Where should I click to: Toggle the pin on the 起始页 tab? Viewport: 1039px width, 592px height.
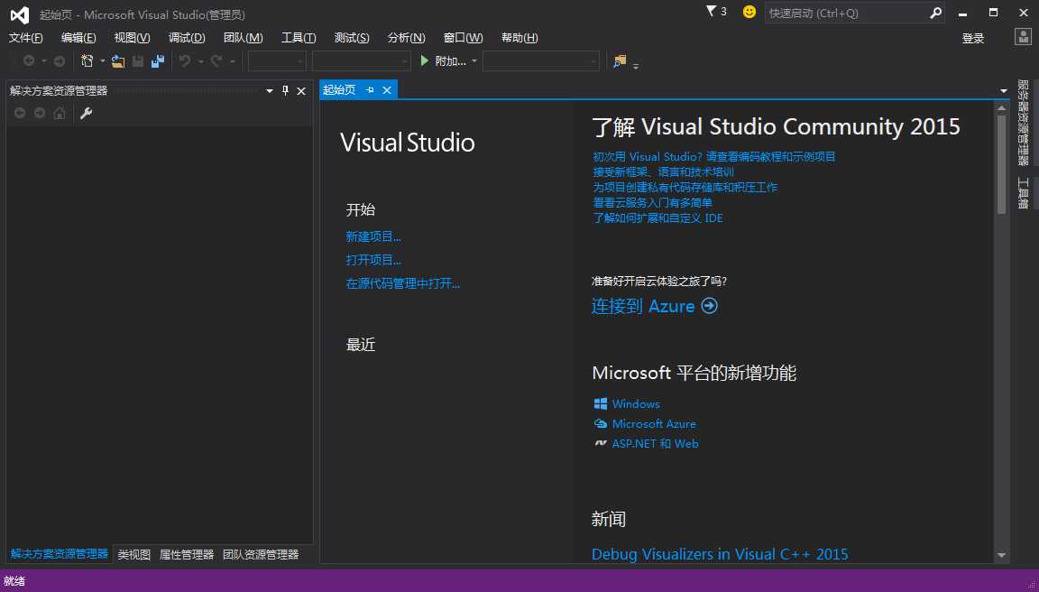[370, 90]
